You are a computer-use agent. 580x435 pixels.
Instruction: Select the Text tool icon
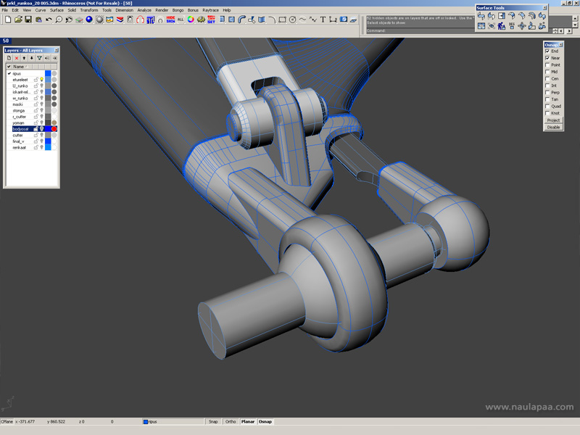coord(323,20)
